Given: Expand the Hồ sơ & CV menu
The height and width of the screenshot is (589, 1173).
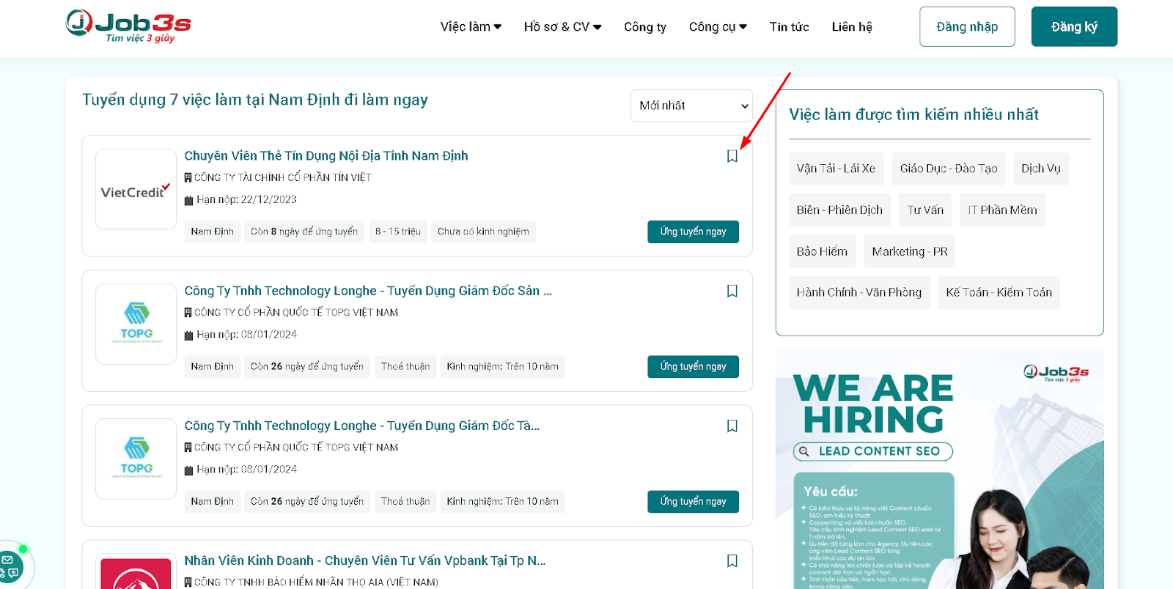Looking at the screenshot, I should pyautogui.click(x=562, y=26).
